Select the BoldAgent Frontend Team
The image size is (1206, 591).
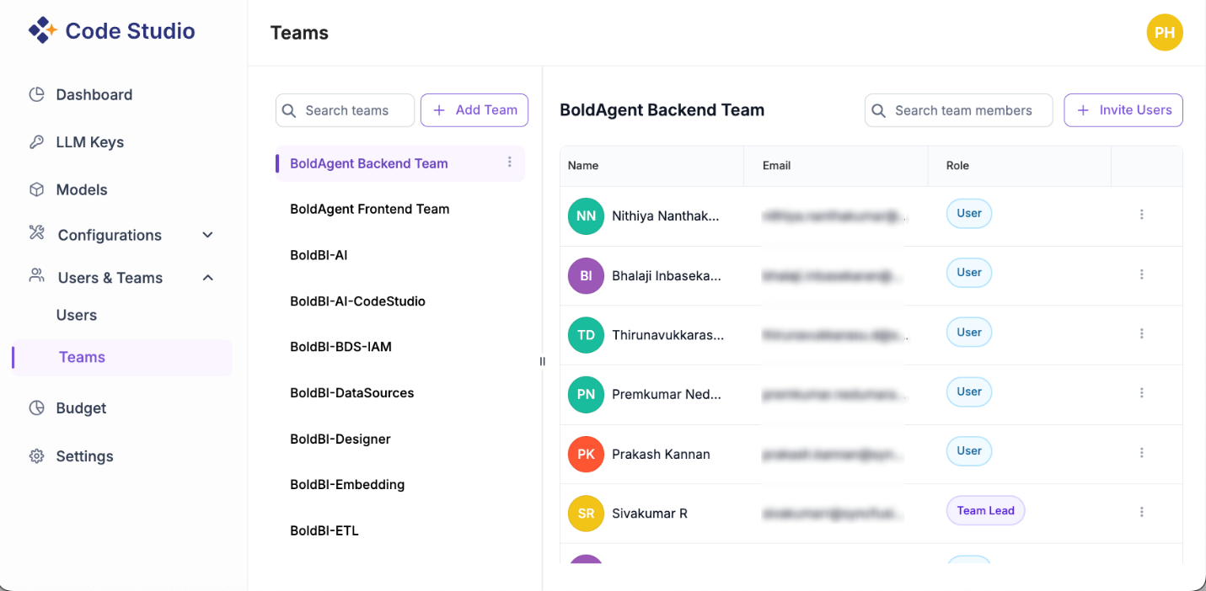(369, 209)
